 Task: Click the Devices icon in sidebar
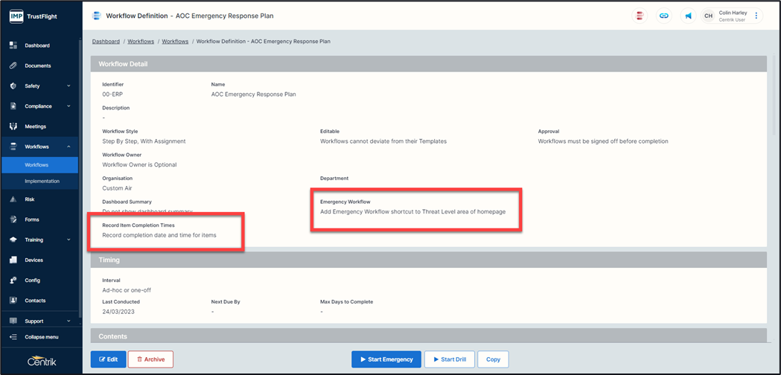pos(13,260)
